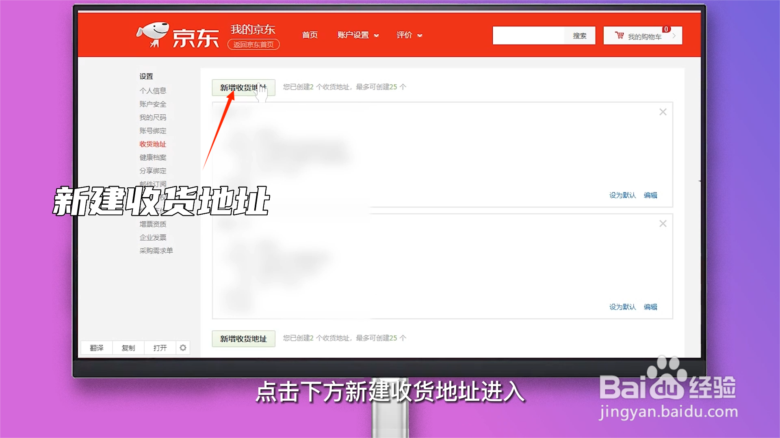Close the first address card
Viewport: 780px width, 438px height.
pos(663,112)
